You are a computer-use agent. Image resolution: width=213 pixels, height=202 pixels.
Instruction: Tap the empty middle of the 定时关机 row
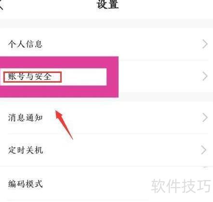[122, 150]
